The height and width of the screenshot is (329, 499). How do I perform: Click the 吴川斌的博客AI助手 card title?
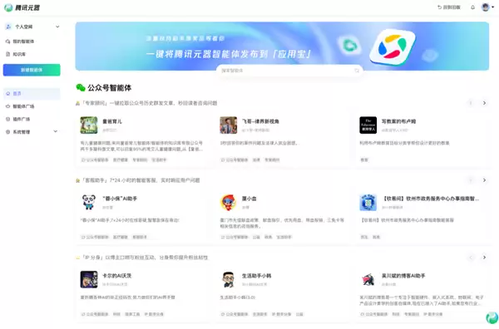click(403, 276)
